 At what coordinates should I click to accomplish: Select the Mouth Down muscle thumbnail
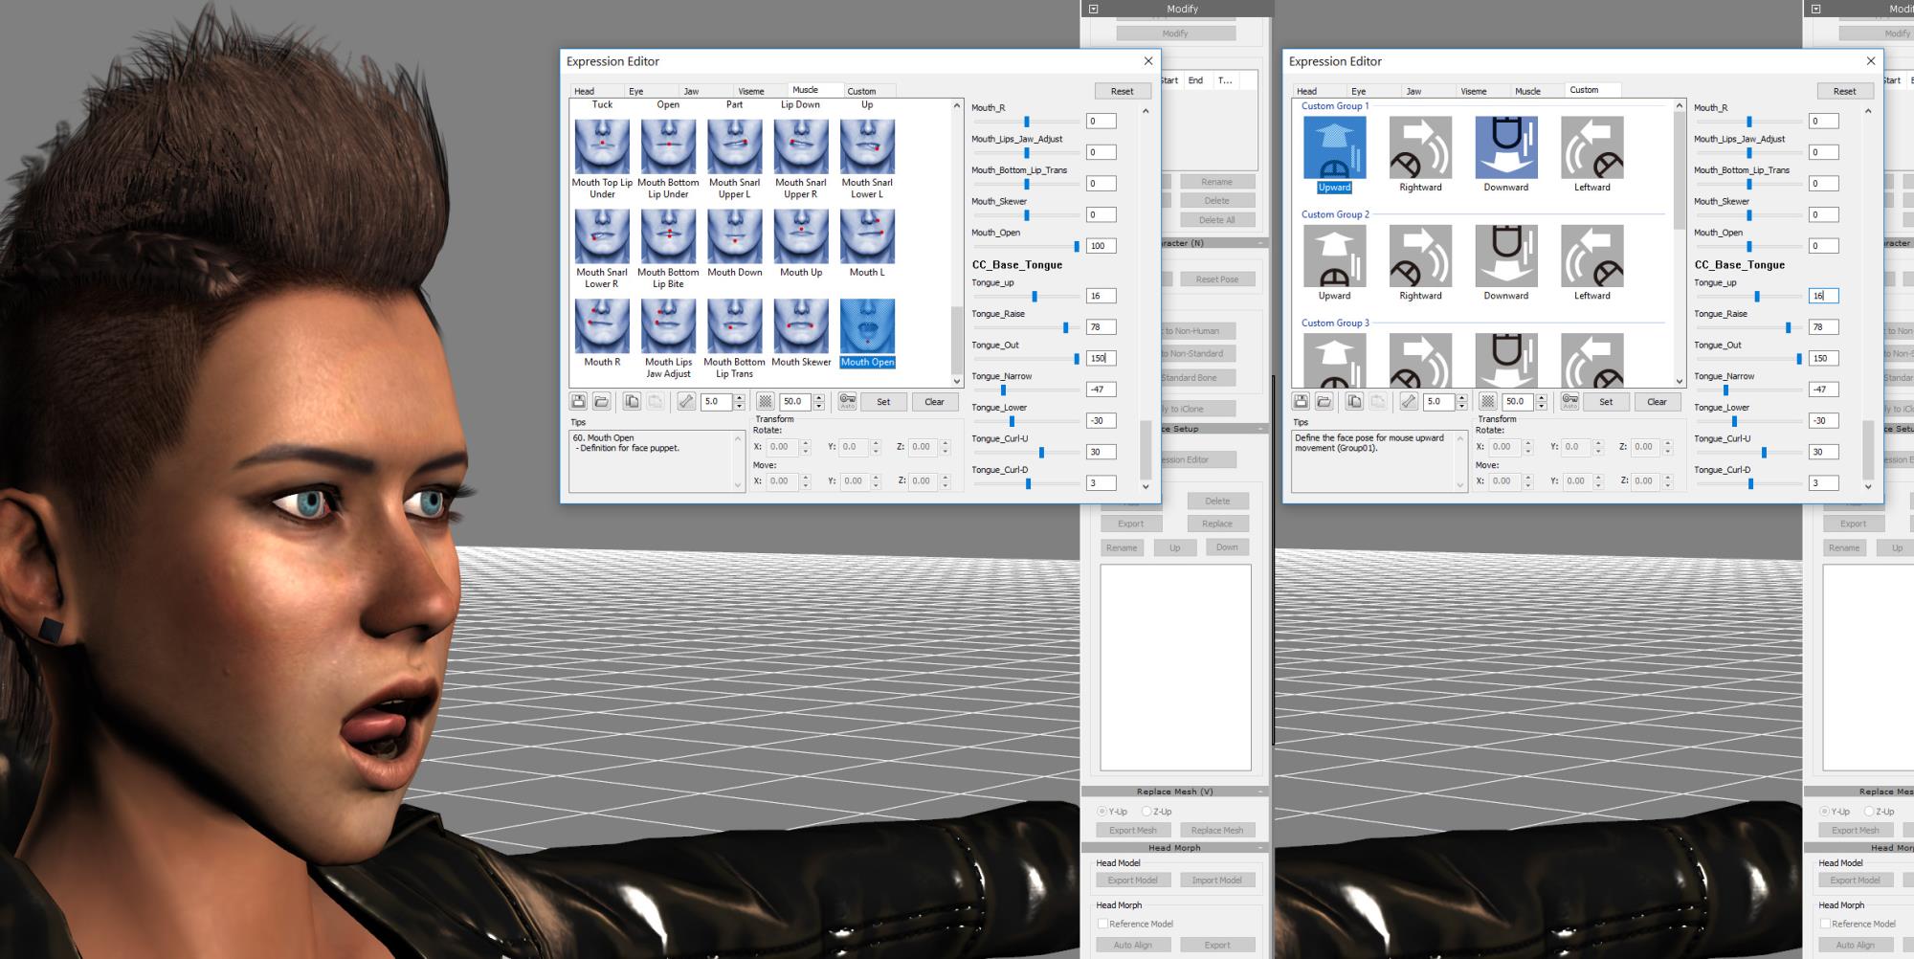(x=735, y=236)
